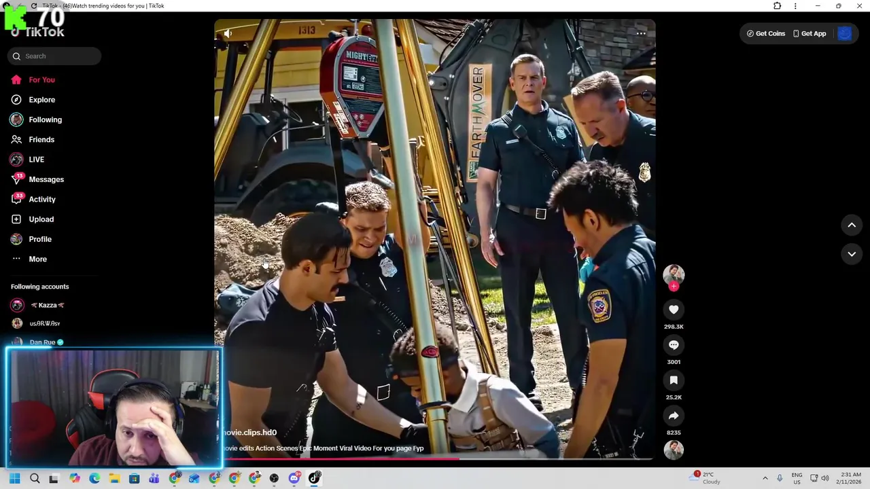
Task: Click the Get App button
Action: pyautogui.click(x=809, y=33)
